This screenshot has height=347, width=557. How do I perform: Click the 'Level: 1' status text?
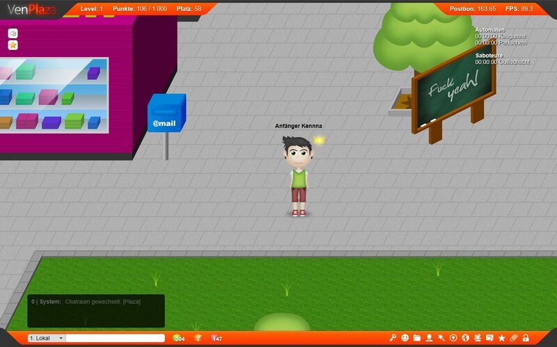92,9
